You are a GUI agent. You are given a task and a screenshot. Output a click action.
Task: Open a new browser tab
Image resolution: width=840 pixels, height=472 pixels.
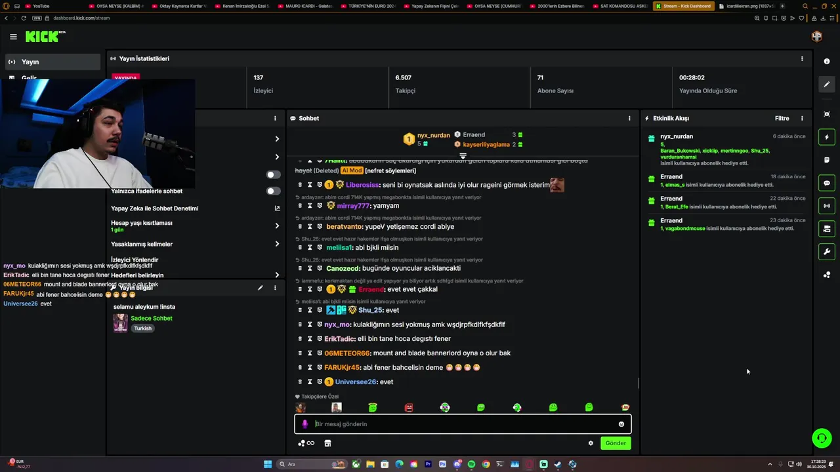coord(782,6)
